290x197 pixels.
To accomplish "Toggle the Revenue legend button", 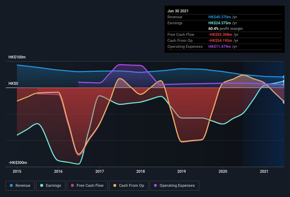I will (x=20, y=186).
